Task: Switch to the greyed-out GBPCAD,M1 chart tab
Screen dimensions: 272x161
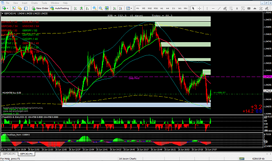Action: (9, 154)
